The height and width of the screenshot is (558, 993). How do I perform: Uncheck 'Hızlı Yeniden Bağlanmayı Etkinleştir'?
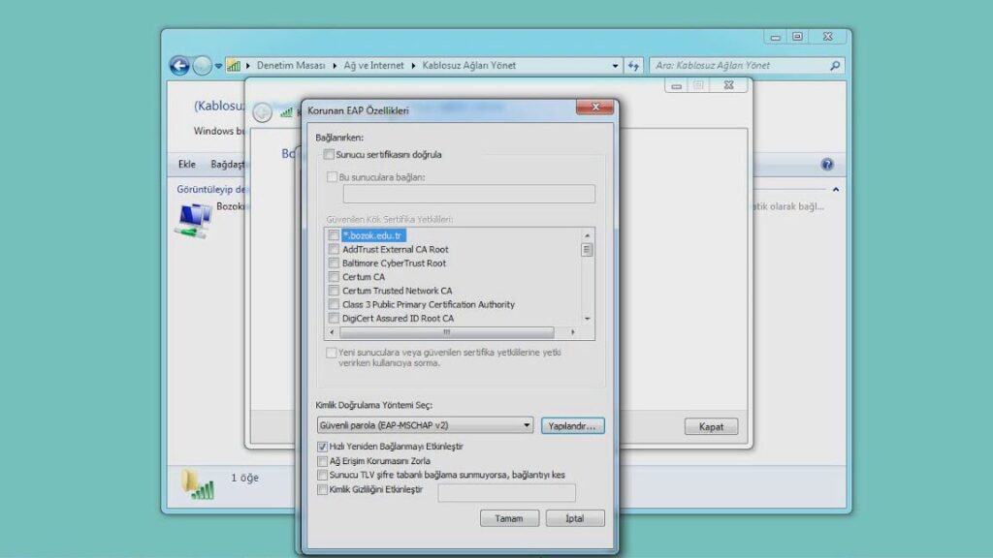[323, 446]
